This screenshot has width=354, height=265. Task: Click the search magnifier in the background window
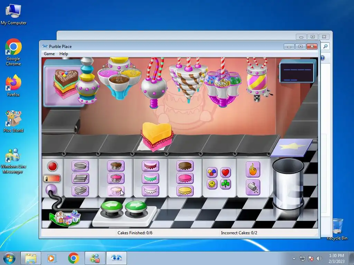click(325, 47)
